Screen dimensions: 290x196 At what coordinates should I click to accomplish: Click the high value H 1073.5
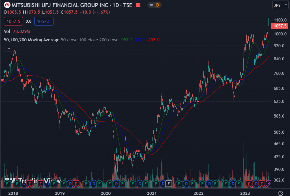31,12
